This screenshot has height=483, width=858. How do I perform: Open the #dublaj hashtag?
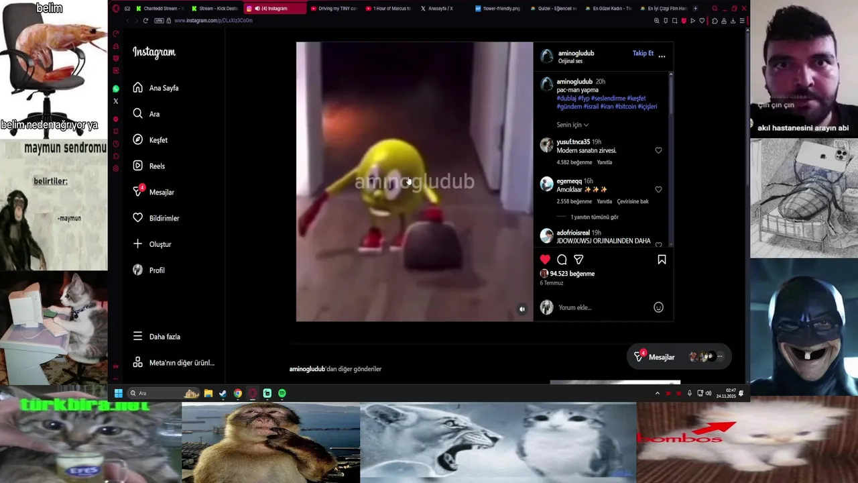[x=566, y=99]
